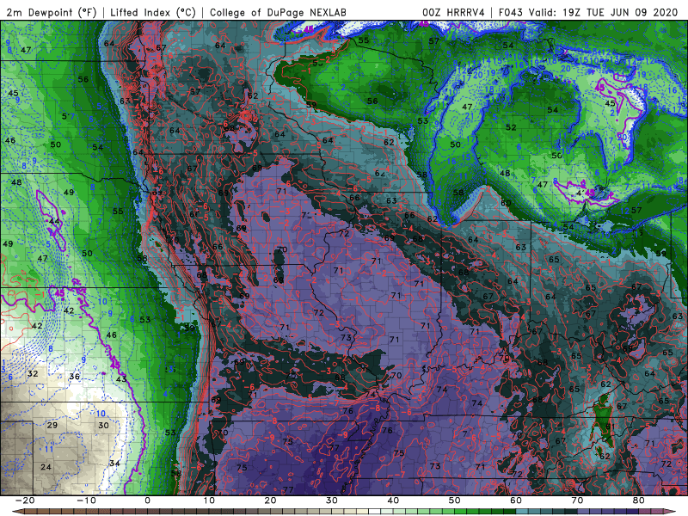Click the dewpoint value 32 on the map
Image resolution: width=688 pixels, height=516 pixels.
[33, 374]
